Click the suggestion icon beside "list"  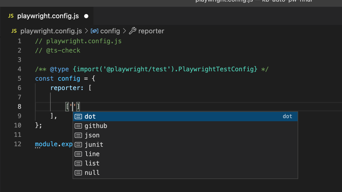tap(78, 163)
